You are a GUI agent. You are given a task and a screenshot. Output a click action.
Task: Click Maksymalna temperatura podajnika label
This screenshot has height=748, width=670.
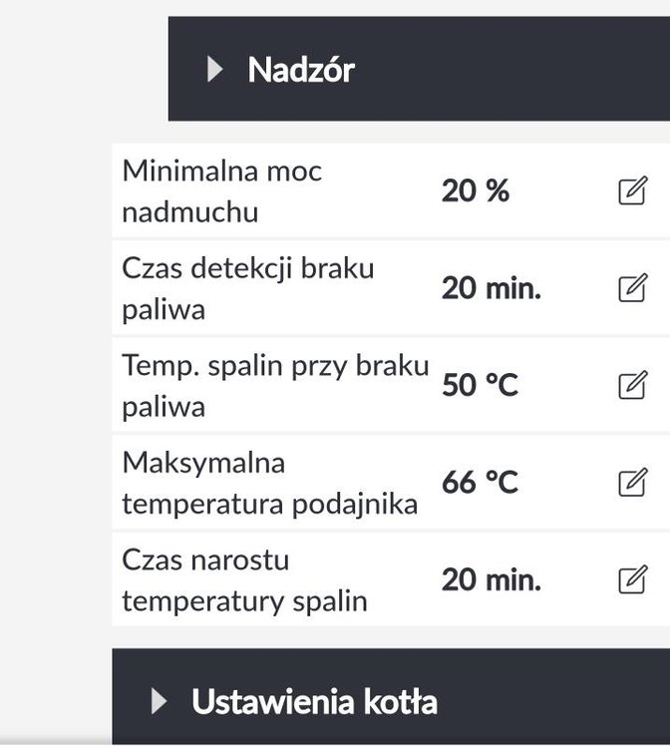(x=270, y=484)
